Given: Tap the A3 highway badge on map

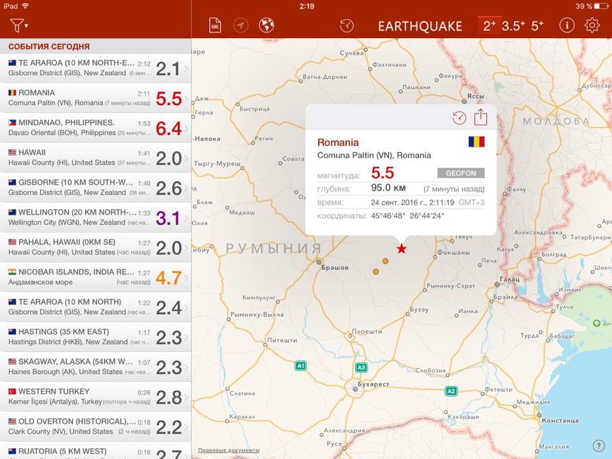Looking at the screenshot, I should point(361,367).
